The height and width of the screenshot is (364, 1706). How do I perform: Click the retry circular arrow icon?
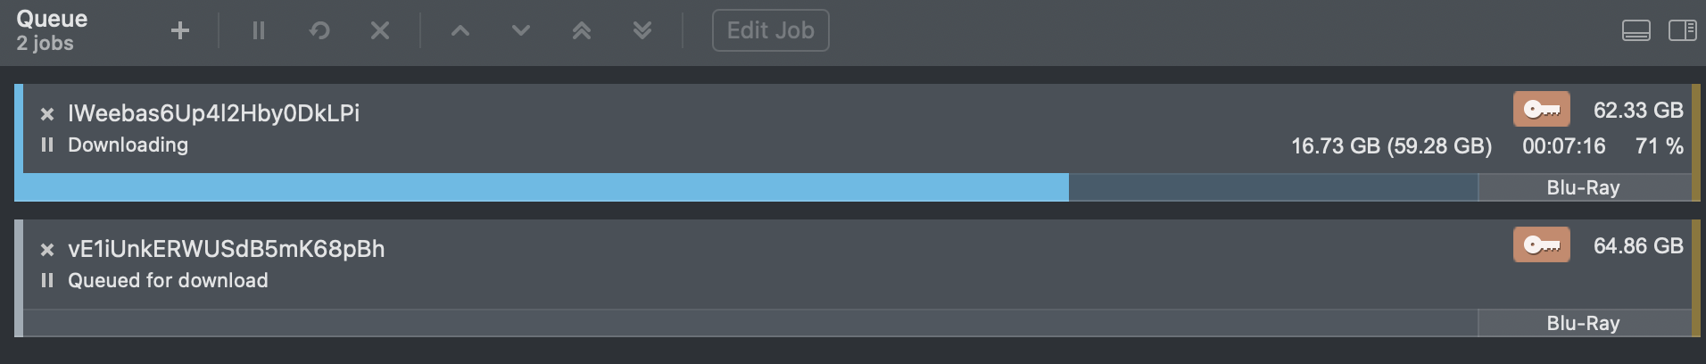pos(319,30)
